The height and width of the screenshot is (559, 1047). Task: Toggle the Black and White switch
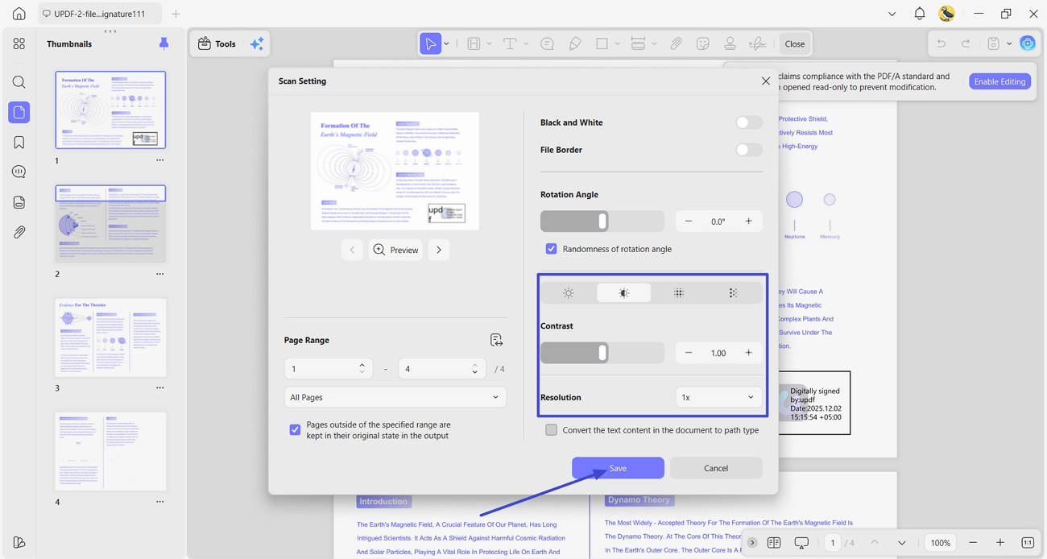[x=748, y=122]
